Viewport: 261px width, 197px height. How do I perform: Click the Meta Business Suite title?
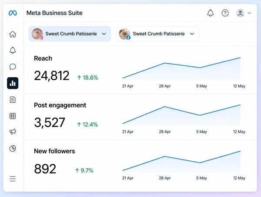[54, 13]
